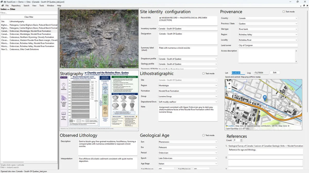Viewport: 309px width, 173px height.
Task: Expand the Era dropdown showing Paleozoic
Action: 188,147
